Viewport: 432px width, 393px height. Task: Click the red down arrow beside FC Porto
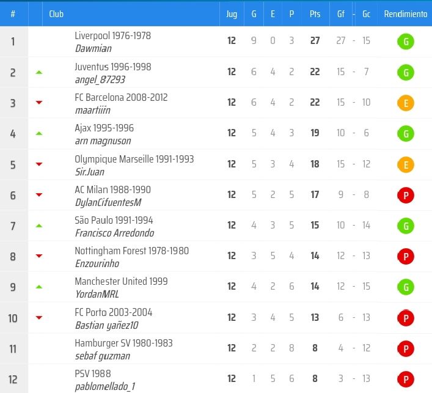(x=39, y=317)
